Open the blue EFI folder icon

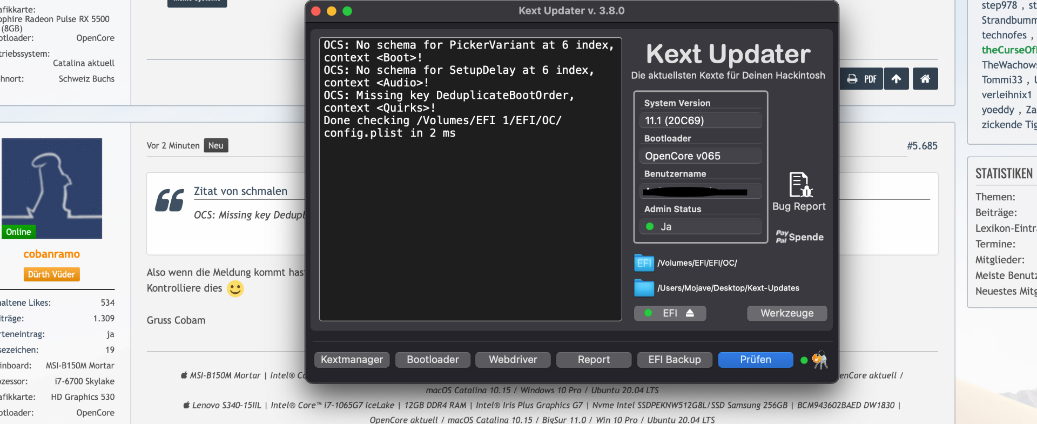(x=644, y=263)
